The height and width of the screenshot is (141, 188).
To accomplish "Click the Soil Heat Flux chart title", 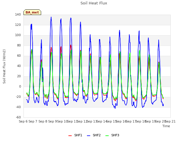I will tap(94, 3).
